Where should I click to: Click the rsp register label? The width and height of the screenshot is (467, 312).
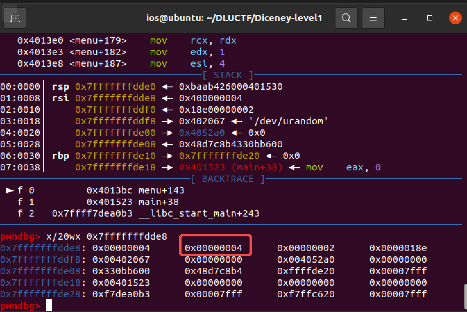(61, 87)
